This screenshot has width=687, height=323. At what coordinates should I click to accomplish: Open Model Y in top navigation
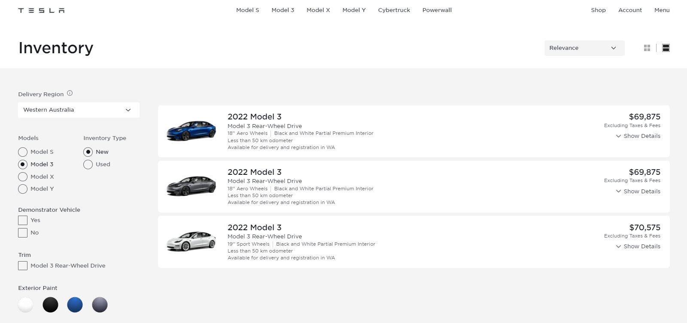(354, 10)
